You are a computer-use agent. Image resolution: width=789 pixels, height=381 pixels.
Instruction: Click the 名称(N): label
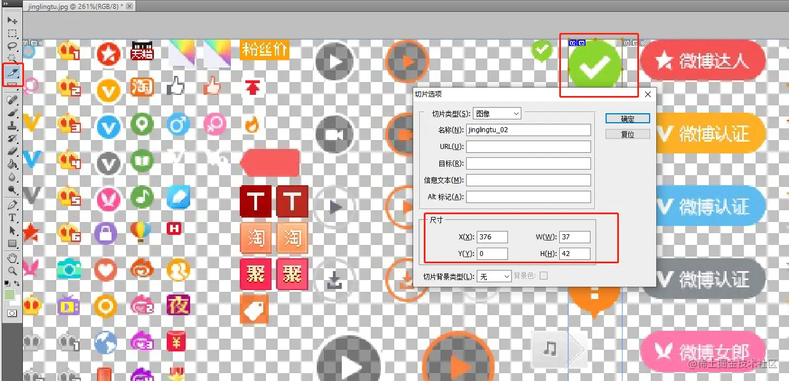pyautogui.click(x=451, y=130)
